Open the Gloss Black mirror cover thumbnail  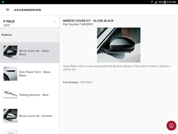click(x=10, y=52)
